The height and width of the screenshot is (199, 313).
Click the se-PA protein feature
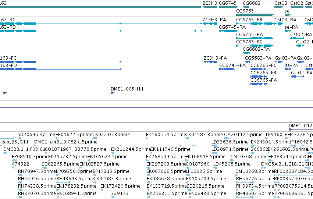pos(288,69)
